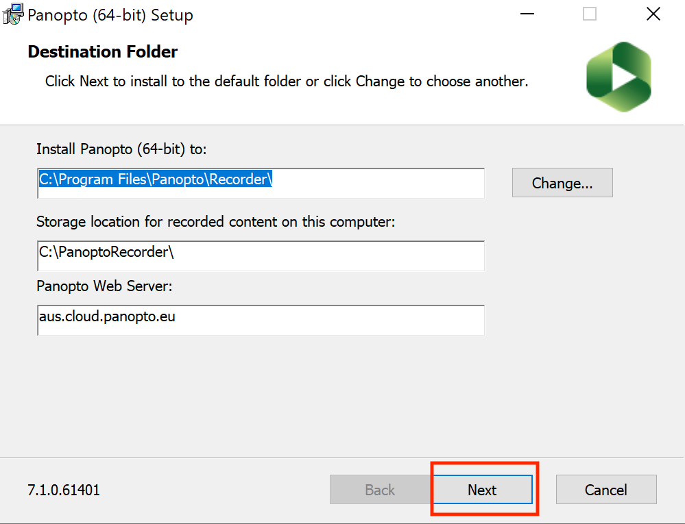Click the Destination Folder heading
This screenshot has height=524, width=685.
click(103, 51)
